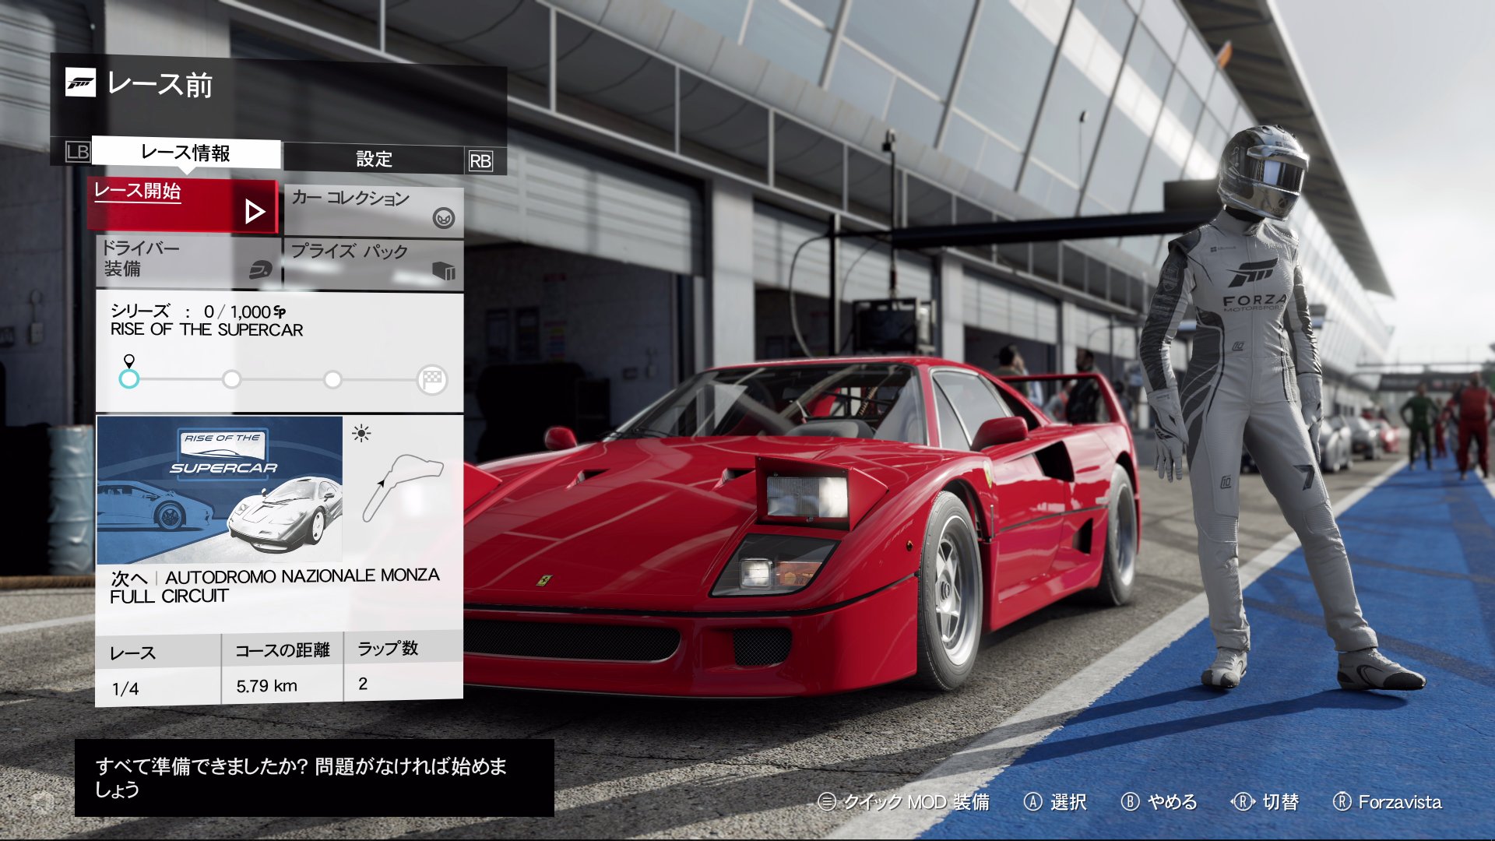1495x841 pixels.
Task: Click the Forza logo beside レース前
Action: 80,83
